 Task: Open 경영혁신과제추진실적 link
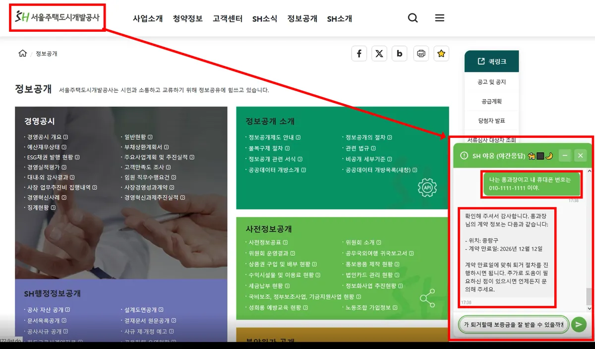154,197
